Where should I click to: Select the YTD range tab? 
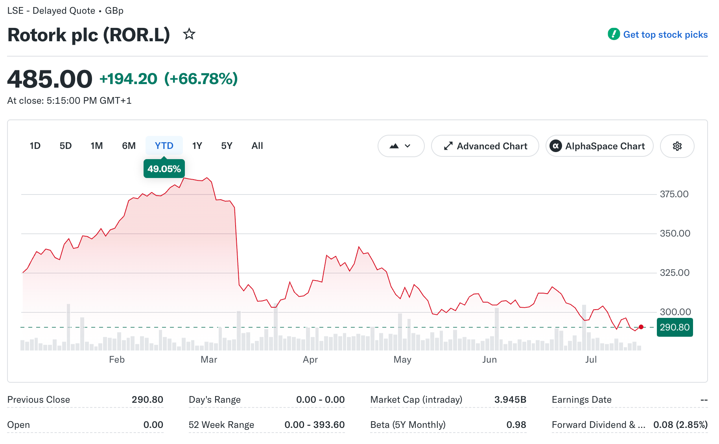(164, 146)
